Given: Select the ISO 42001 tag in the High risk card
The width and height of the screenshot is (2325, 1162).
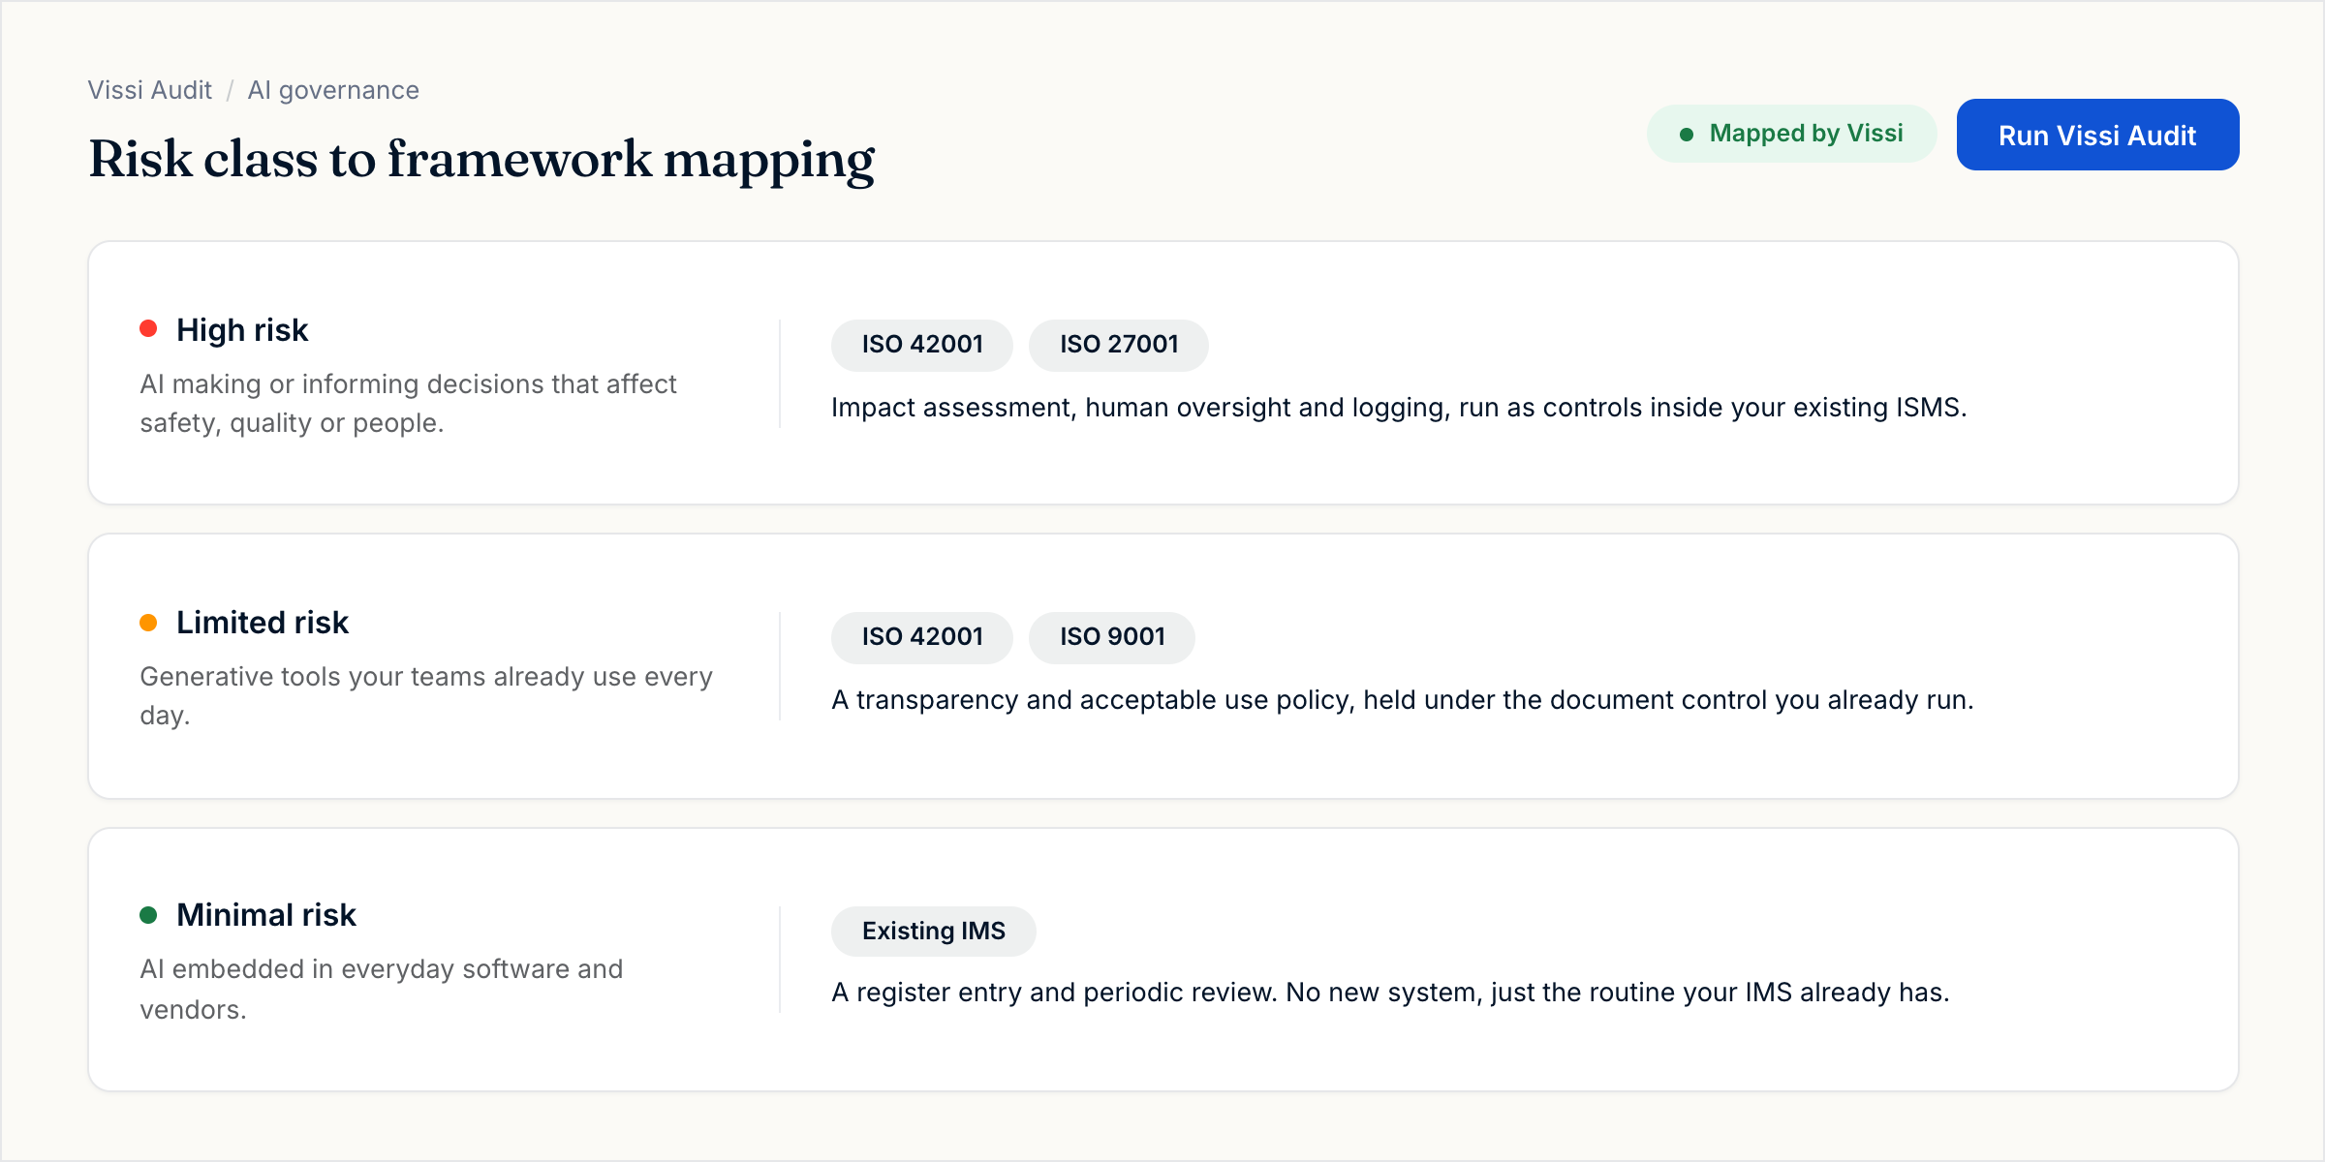Looking at the screenshot, I should tap(922, 345).
